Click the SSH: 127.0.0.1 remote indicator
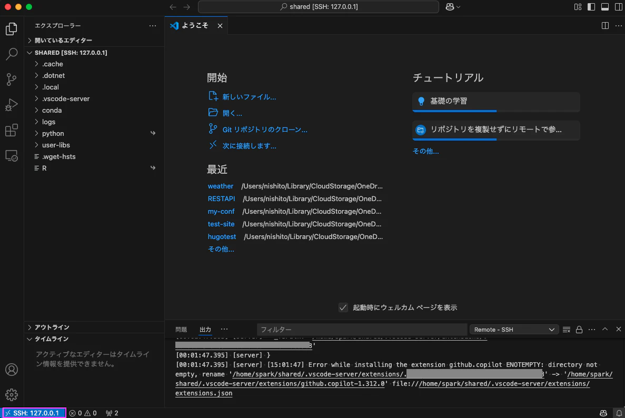The width and height of the screenshot is (625, 418). click(x=34, y=413)
